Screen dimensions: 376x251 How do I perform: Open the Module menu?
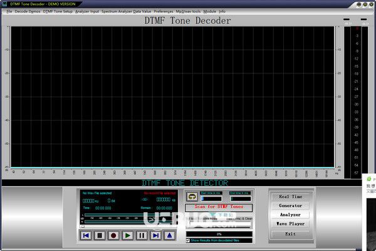tap(209, 11)
